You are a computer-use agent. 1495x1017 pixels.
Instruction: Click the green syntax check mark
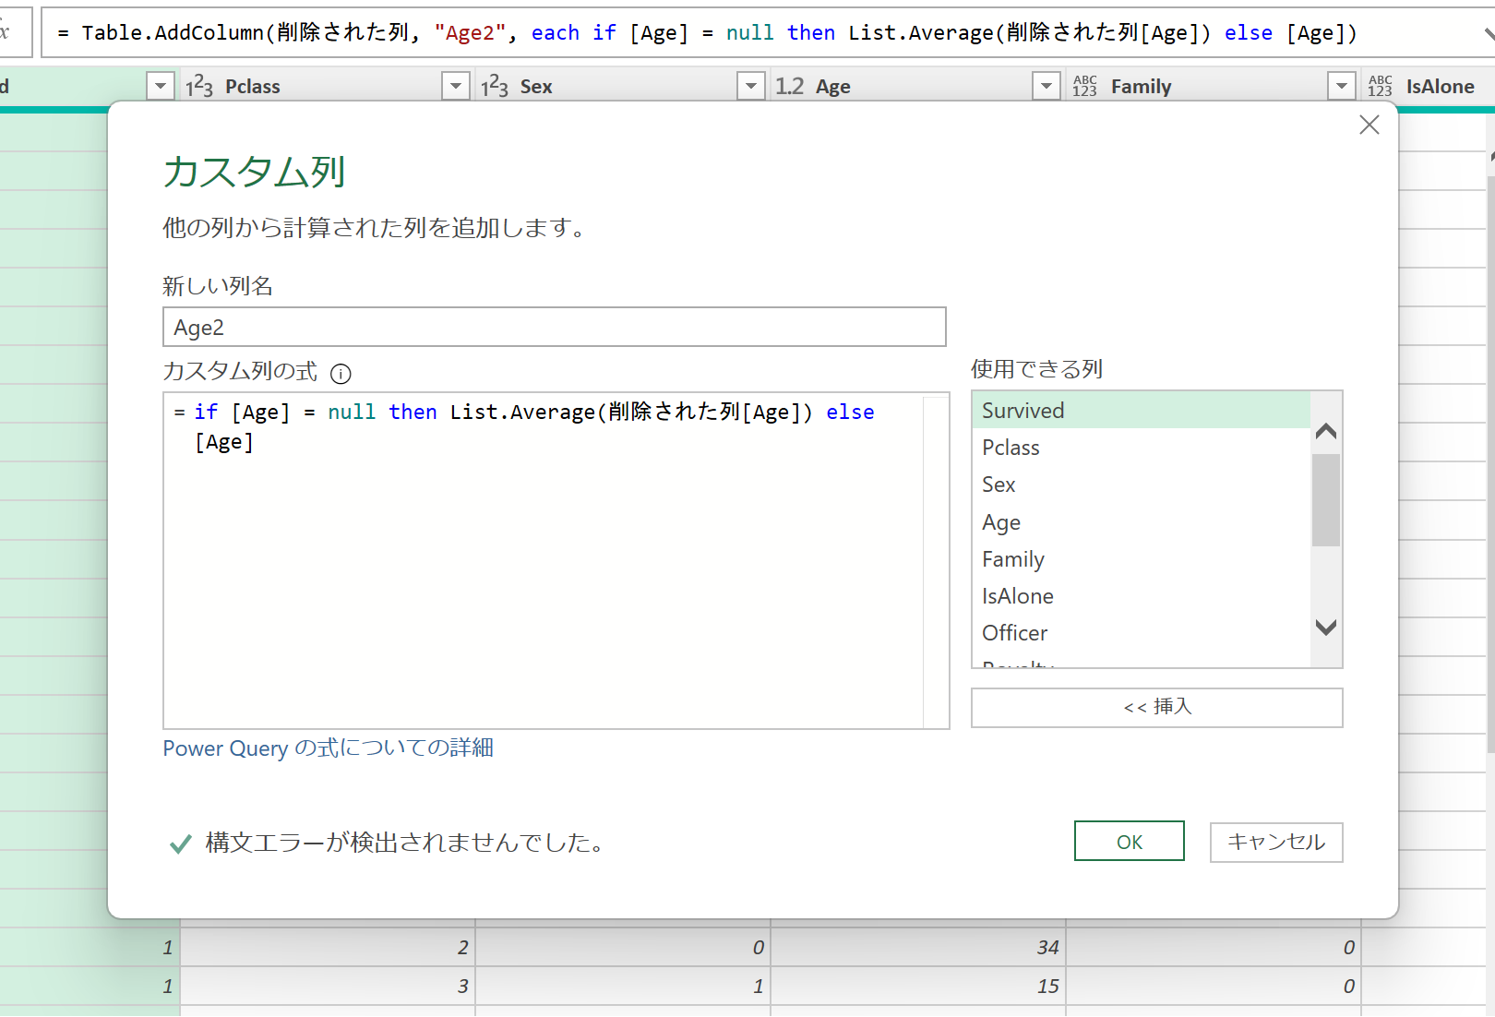coord(179,843)
